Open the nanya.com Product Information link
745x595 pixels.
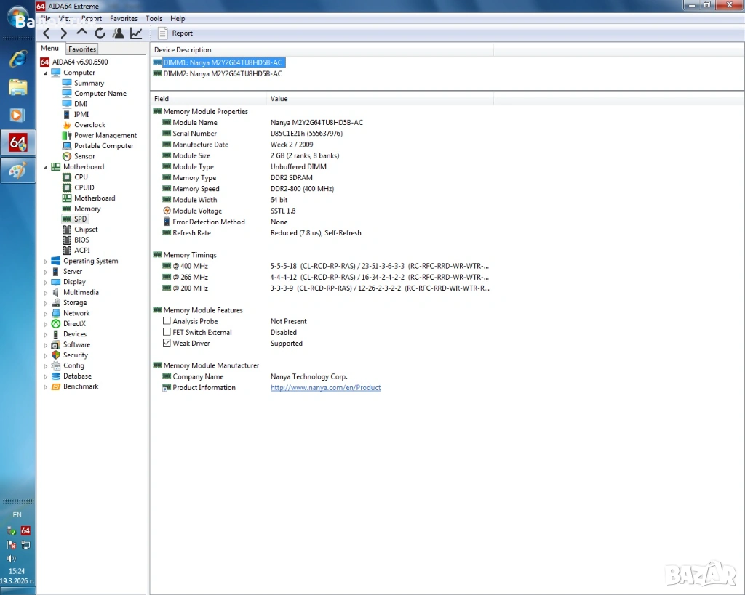click(325, 388)
